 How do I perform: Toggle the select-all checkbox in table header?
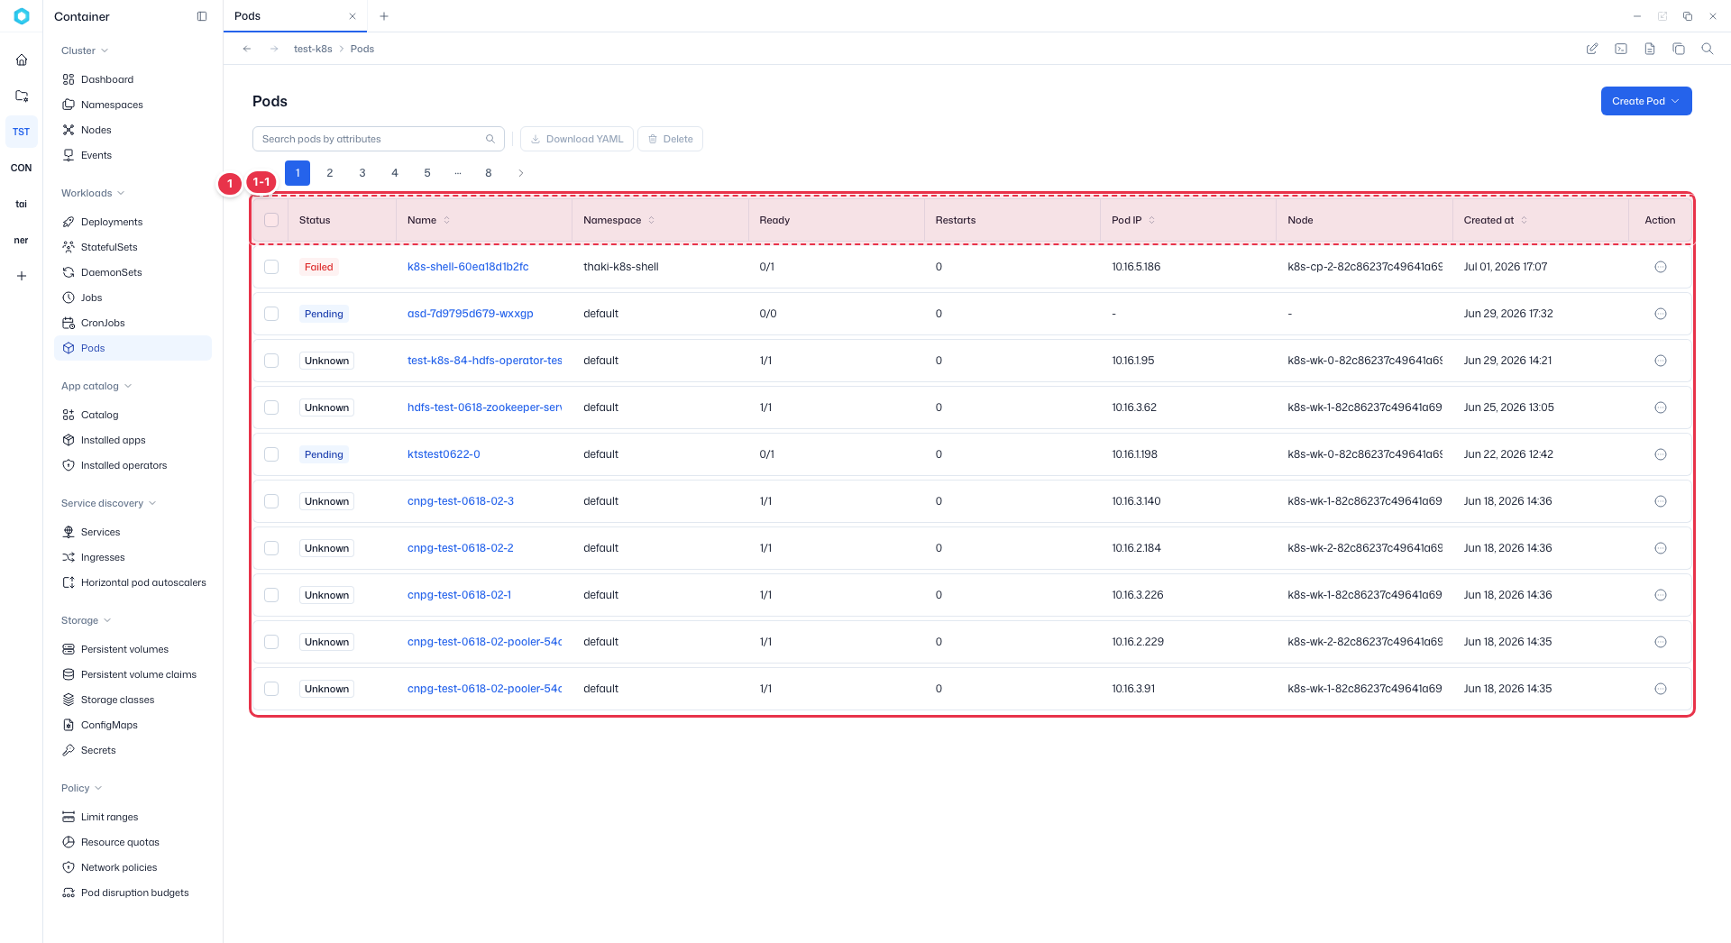click(x=271, y=220)
